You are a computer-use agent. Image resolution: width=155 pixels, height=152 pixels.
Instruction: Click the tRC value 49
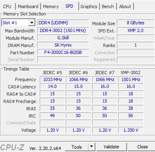52,116
